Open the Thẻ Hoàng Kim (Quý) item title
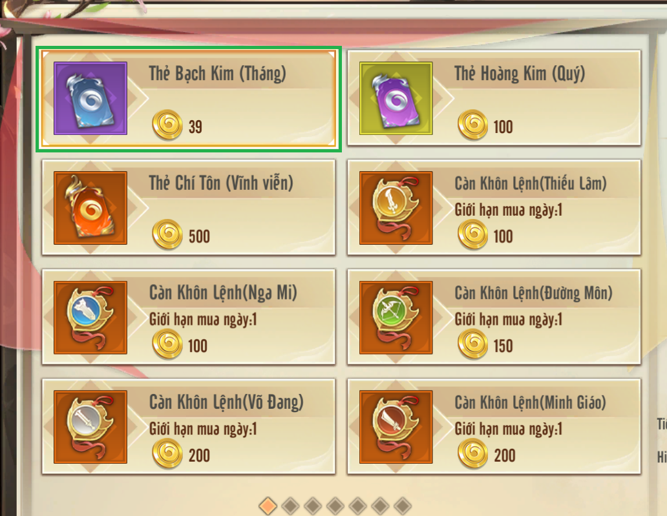Screen dimensions: 667x516 click(x=520, y=74)
